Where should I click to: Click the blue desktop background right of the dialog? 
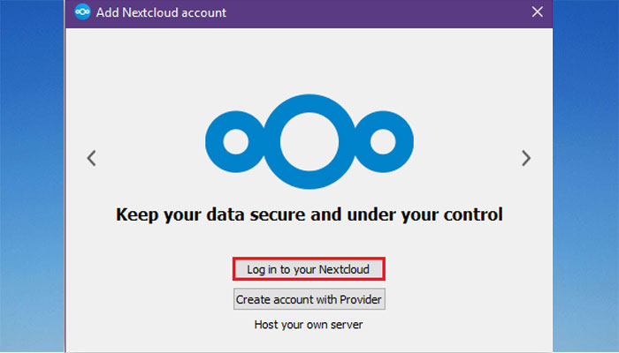click(585, 176)
